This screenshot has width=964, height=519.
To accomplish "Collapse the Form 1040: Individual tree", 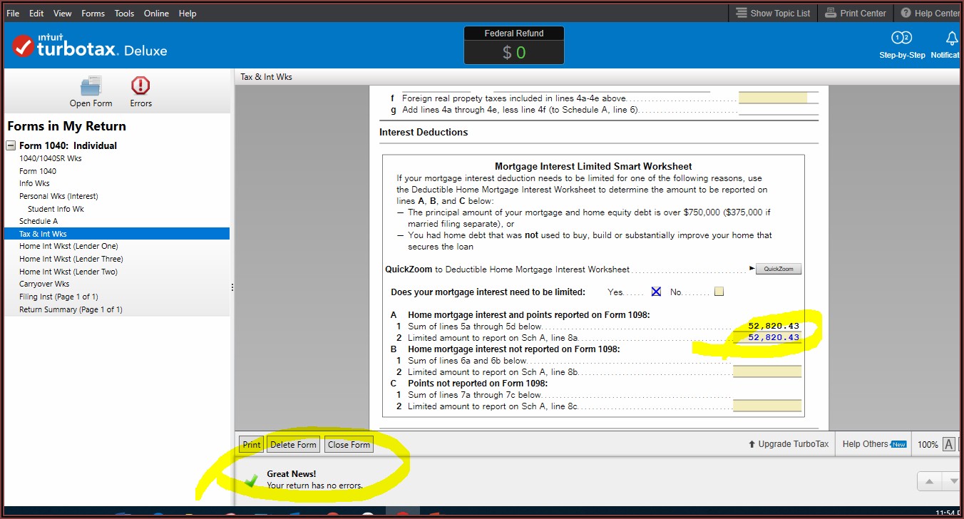I will pos(11,145).
